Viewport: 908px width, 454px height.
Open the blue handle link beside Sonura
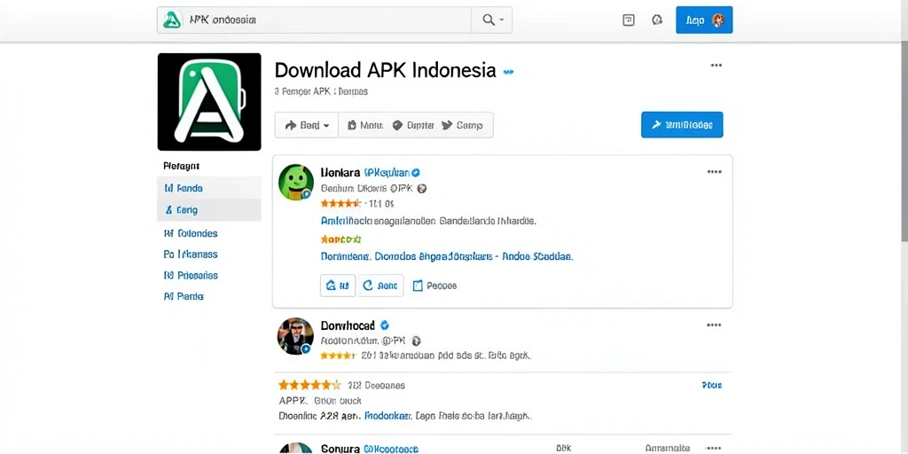pyautogui.click(x=390, y=449)
